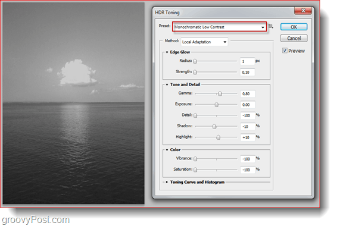Click the Saturation slider handle

195,169
